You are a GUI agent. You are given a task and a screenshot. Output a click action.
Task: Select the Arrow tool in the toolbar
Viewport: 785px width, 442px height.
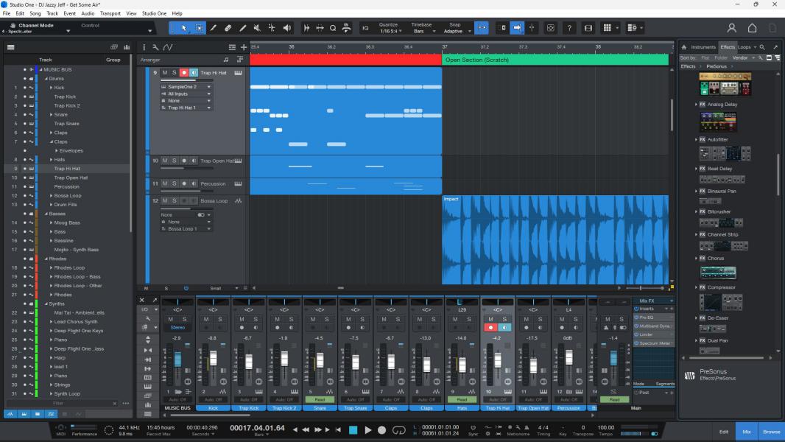183,28
